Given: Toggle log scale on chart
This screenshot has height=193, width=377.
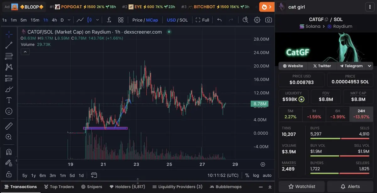Looking at the screenshot, I should pyautogui.click(x=256, y=175).
